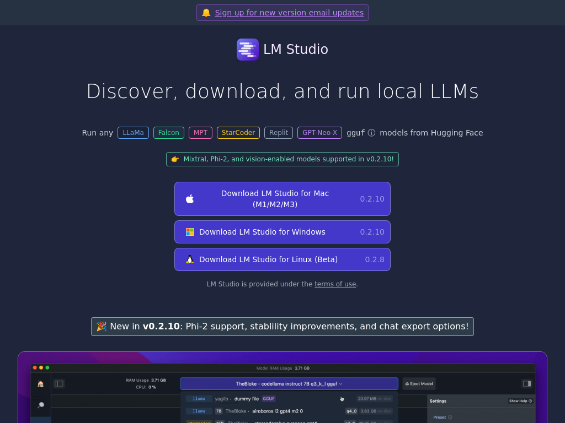Open the Mixtral, Phi-2 v0.2.10 announcement banner
The width and height of the screenshot is (565, 423).
[x=282, y=159]
